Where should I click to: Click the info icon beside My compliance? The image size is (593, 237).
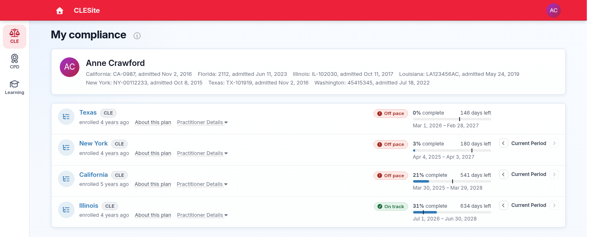(137, 36)
